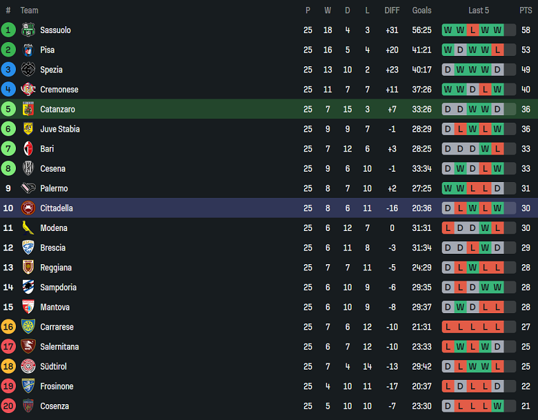538x420 pixels.
Task: Click the Sassuolo club crest icon
Action: click(28, 30)
